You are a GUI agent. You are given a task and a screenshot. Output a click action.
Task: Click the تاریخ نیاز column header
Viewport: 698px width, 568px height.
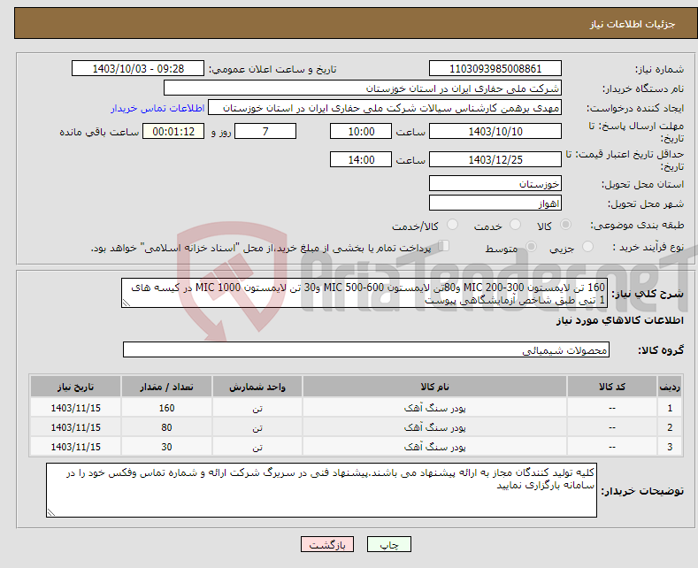click(x=76, y=387)
